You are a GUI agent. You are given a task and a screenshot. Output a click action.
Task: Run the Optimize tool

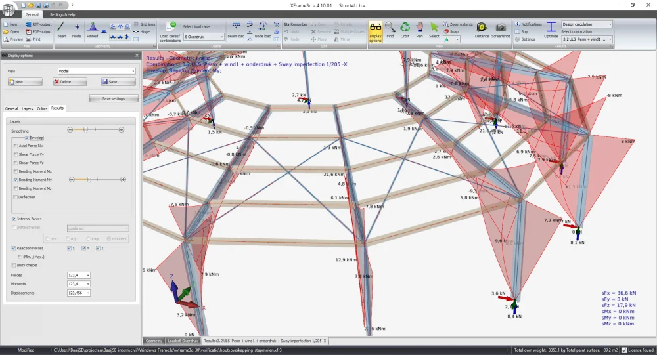click(551, 30)
